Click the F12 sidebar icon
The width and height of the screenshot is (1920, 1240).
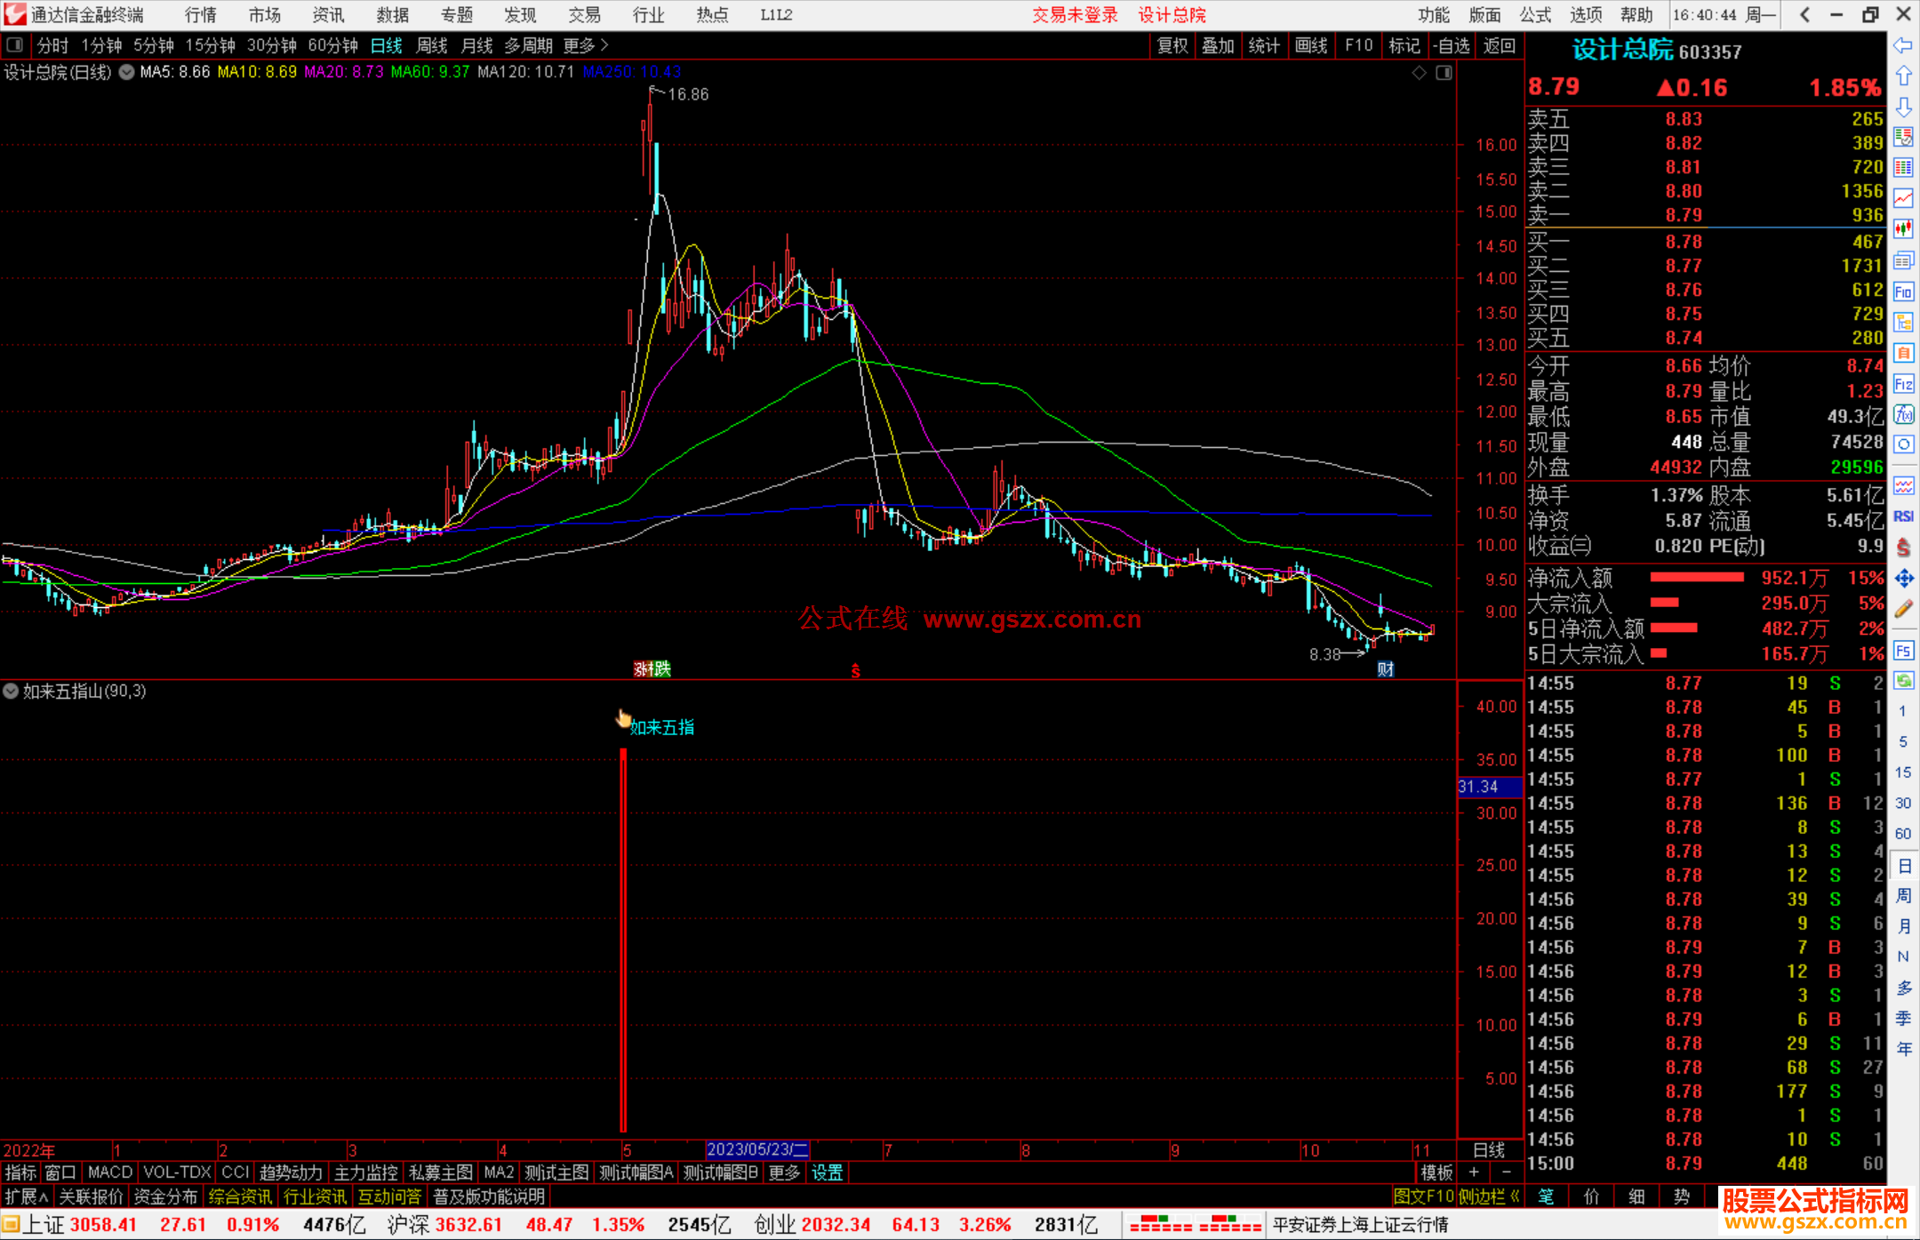[x=1903, y=384]
